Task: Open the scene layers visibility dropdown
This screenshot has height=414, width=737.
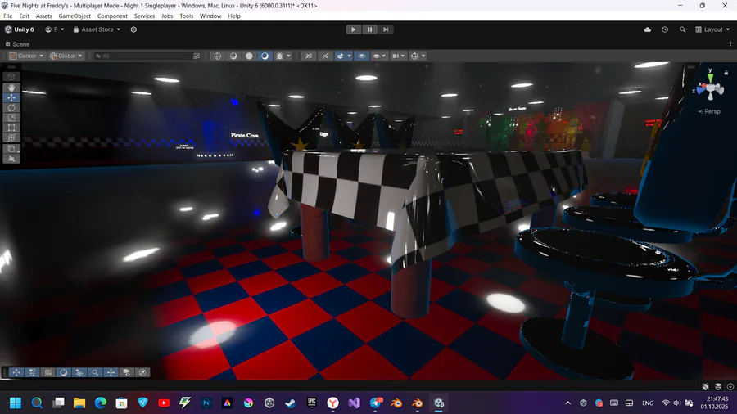Action: [x=379, y=56]
